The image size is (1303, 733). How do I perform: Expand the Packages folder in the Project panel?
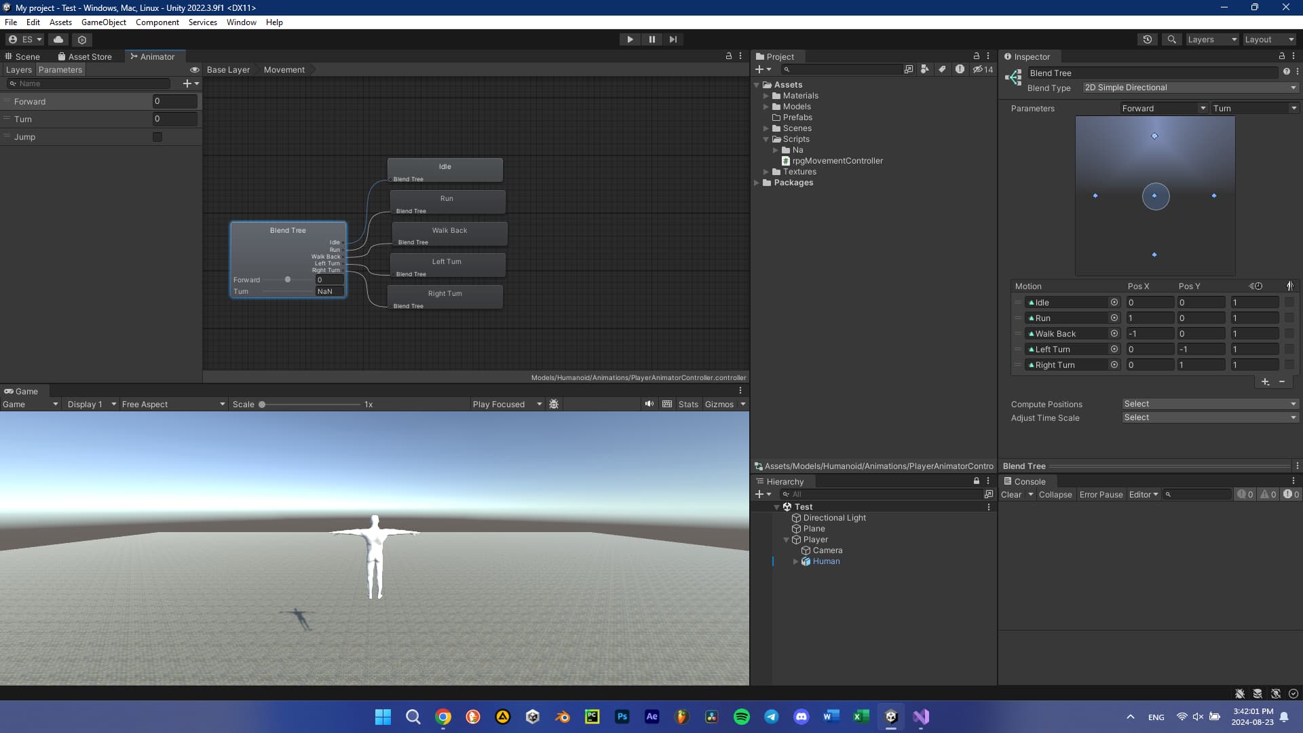757,183
